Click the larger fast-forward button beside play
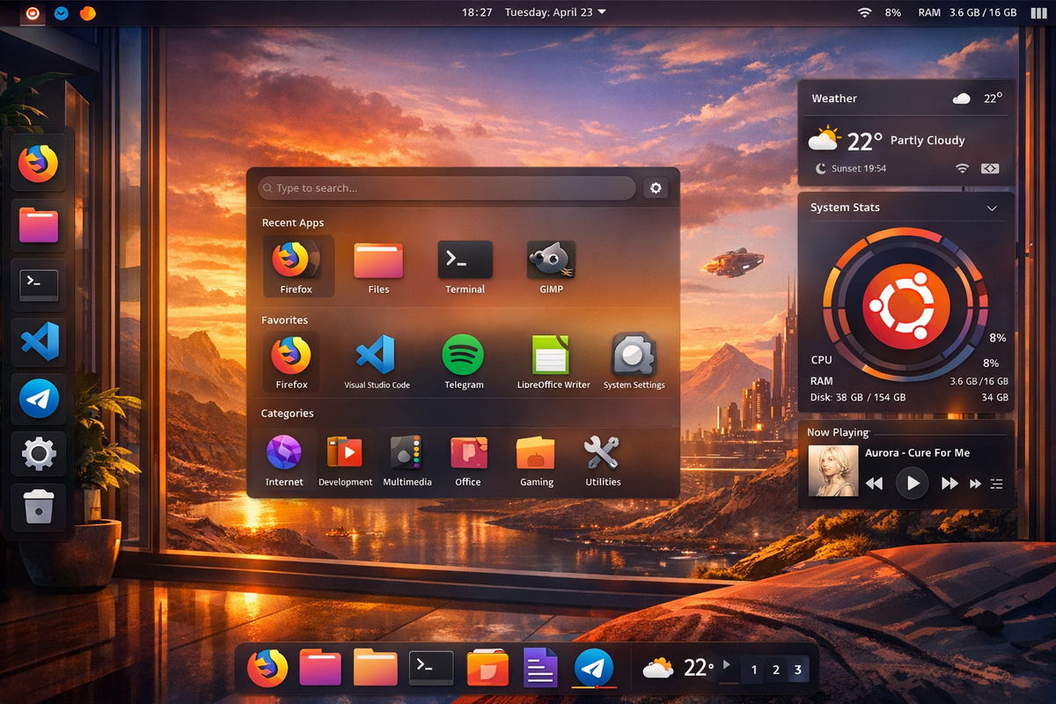The image size is (1056, 704). pyautogui.click(x=950, y=484)
